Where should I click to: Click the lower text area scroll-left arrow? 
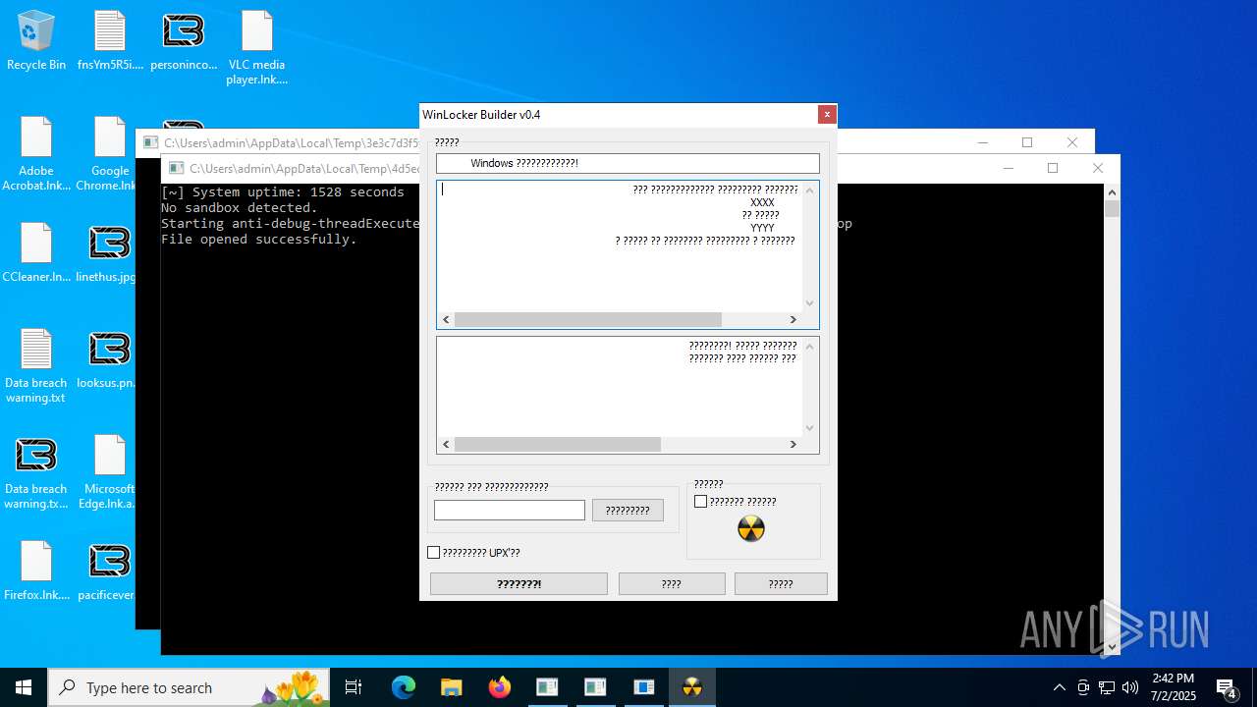[x=446, y=445]
